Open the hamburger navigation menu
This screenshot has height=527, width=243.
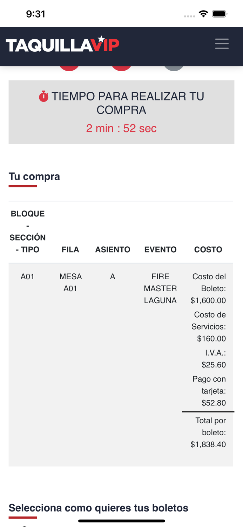coord(222,44)
